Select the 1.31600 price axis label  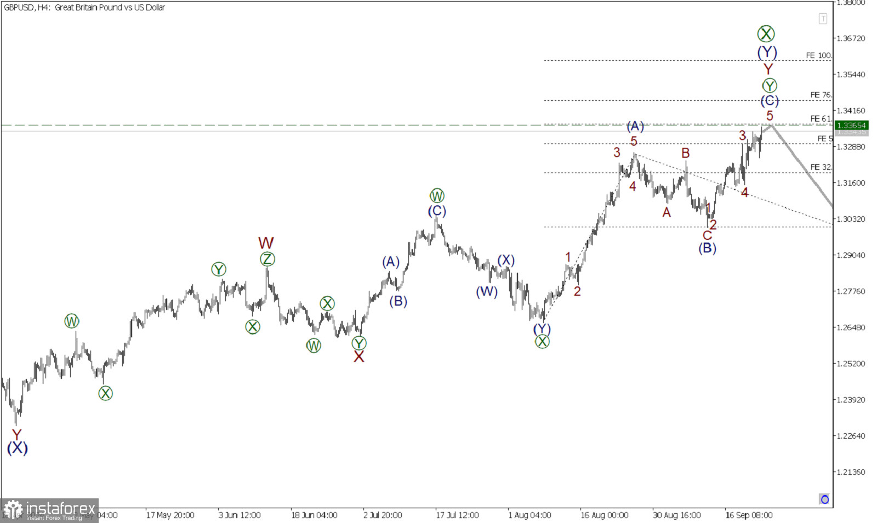tap(851, 183)
